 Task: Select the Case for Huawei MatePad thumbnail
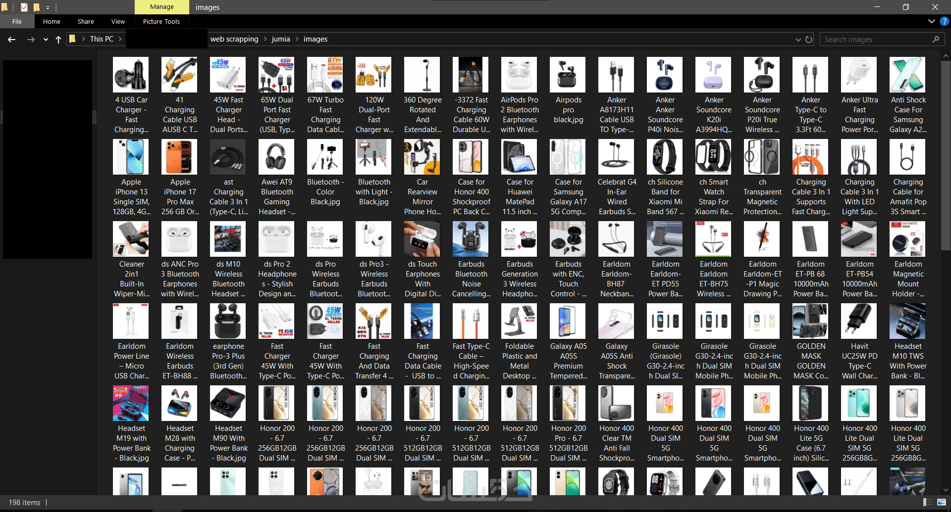[519, 157]
